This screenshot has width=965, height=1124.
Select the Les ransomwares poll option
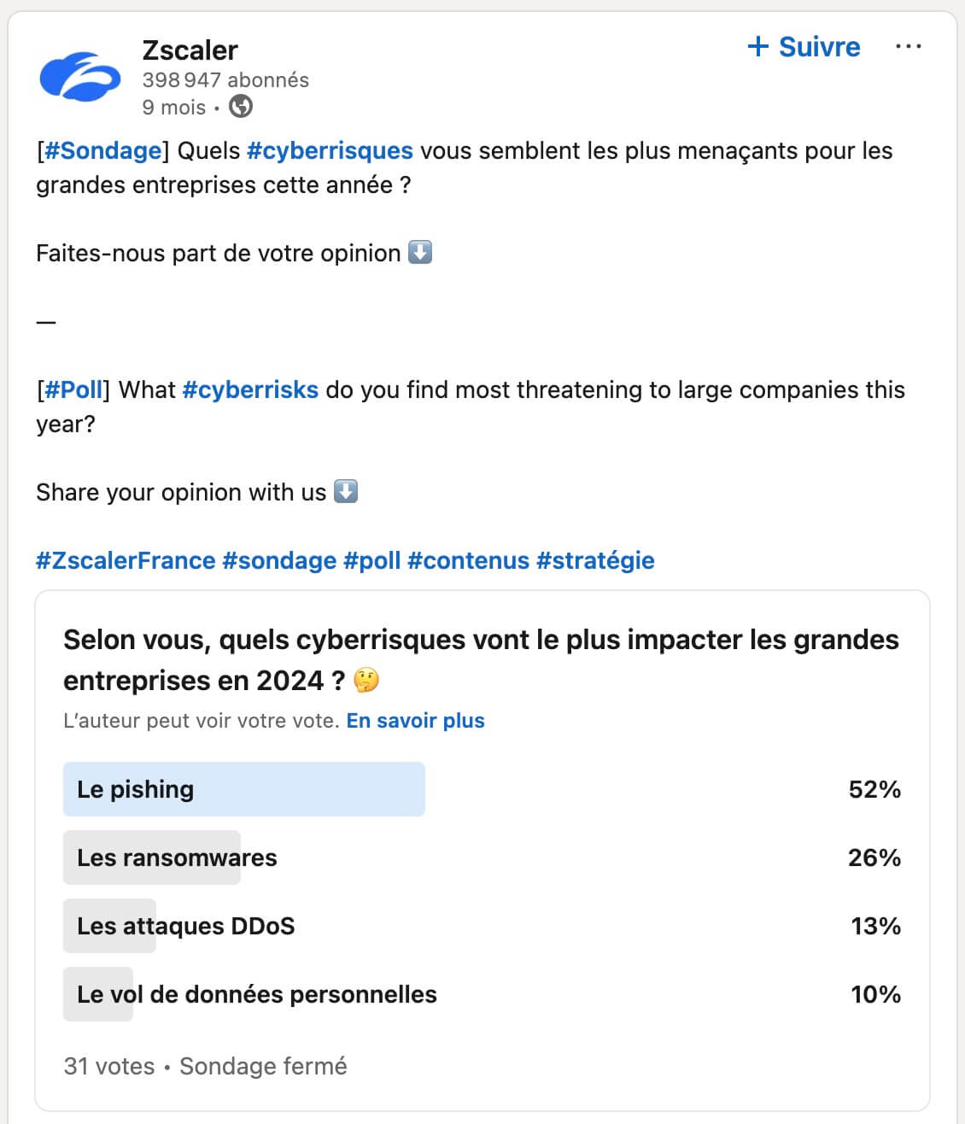[x=482, y=858]
